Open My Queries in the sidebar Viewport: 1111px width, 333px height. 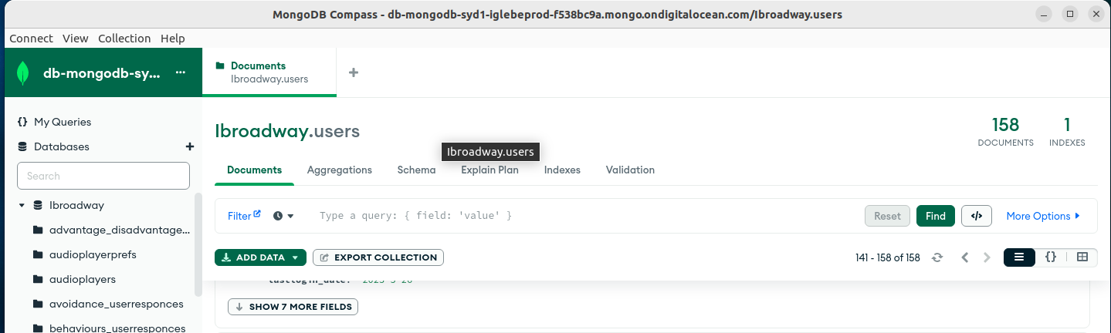point(63,122)
